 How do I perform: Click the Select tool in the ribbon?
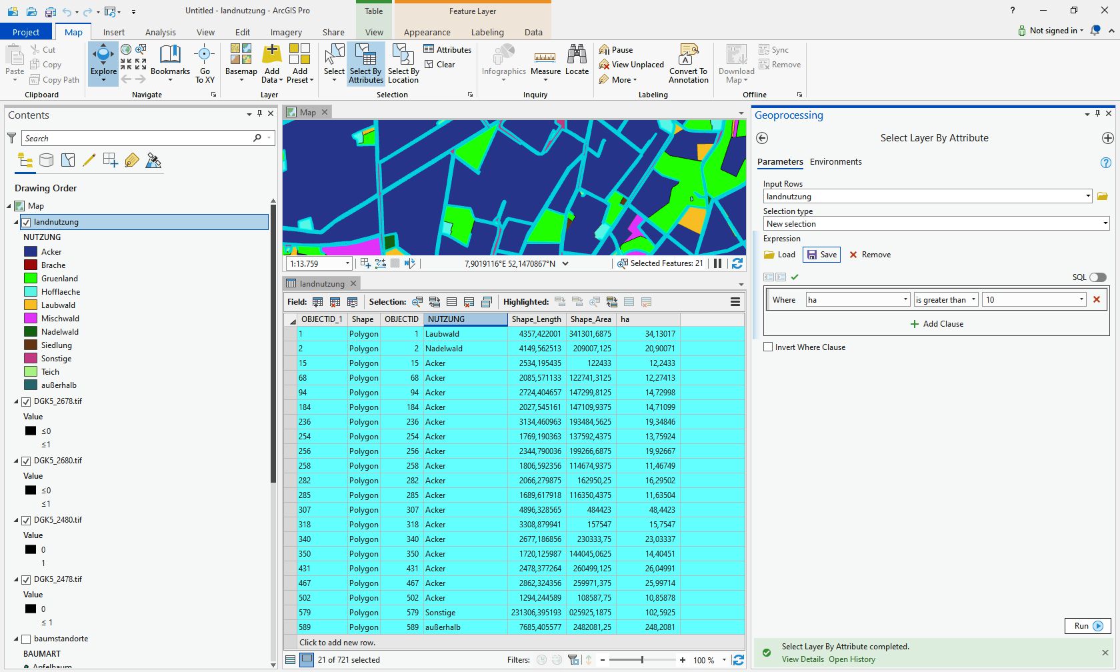tap(334, 63)
